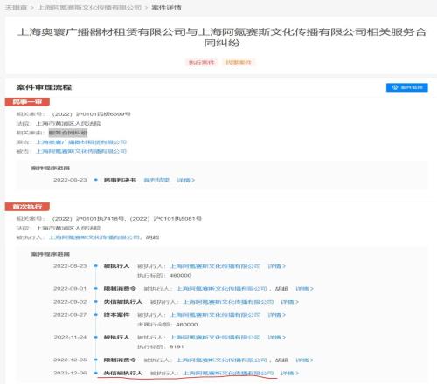Screen dimensions: 437x384
Task: Open the company name breadcrumb link
Action: 90,7
